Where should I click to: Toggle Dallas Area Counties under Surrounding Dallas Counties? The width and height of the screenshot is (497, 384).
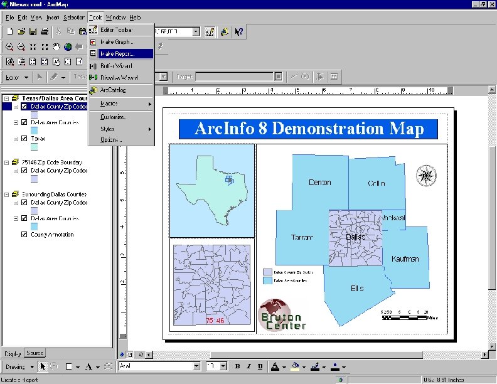[x=24, y=218]
